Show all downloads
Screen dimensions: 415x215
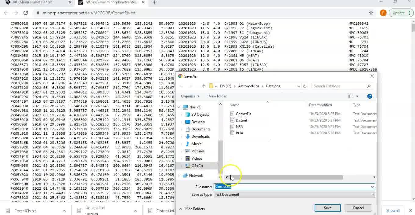393,210
